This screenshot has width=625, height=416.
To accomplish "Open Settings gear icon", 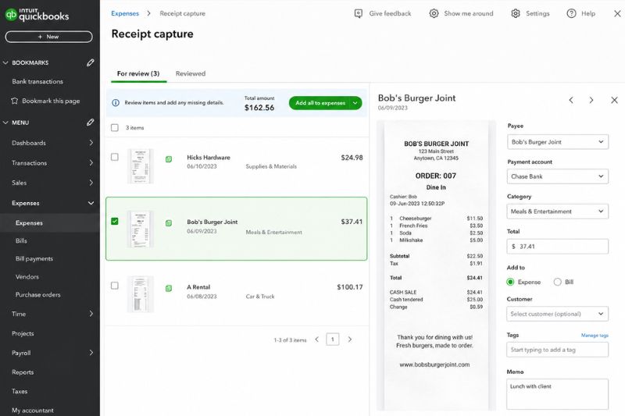I will click(516, 13).
